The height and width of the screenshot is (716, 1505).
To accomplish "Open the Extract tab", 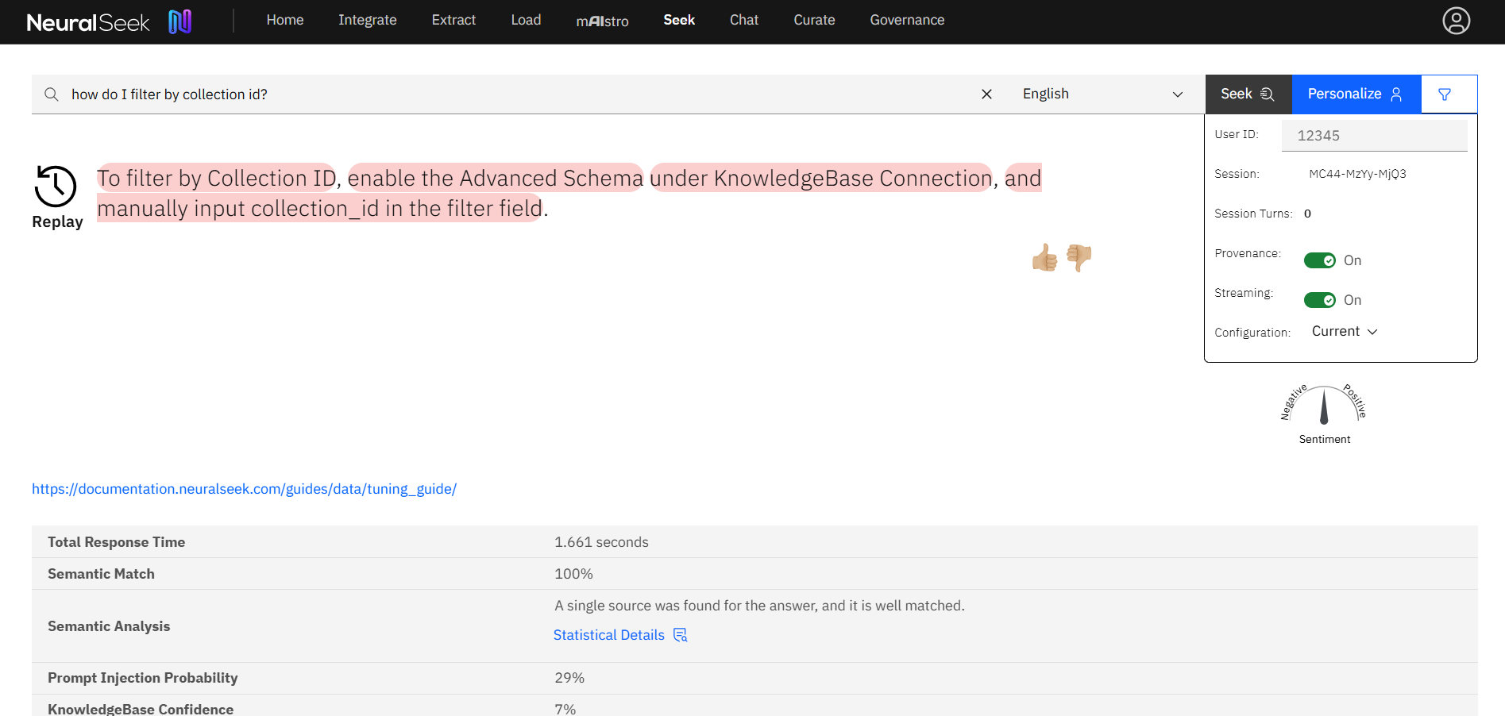I will 453,21.
